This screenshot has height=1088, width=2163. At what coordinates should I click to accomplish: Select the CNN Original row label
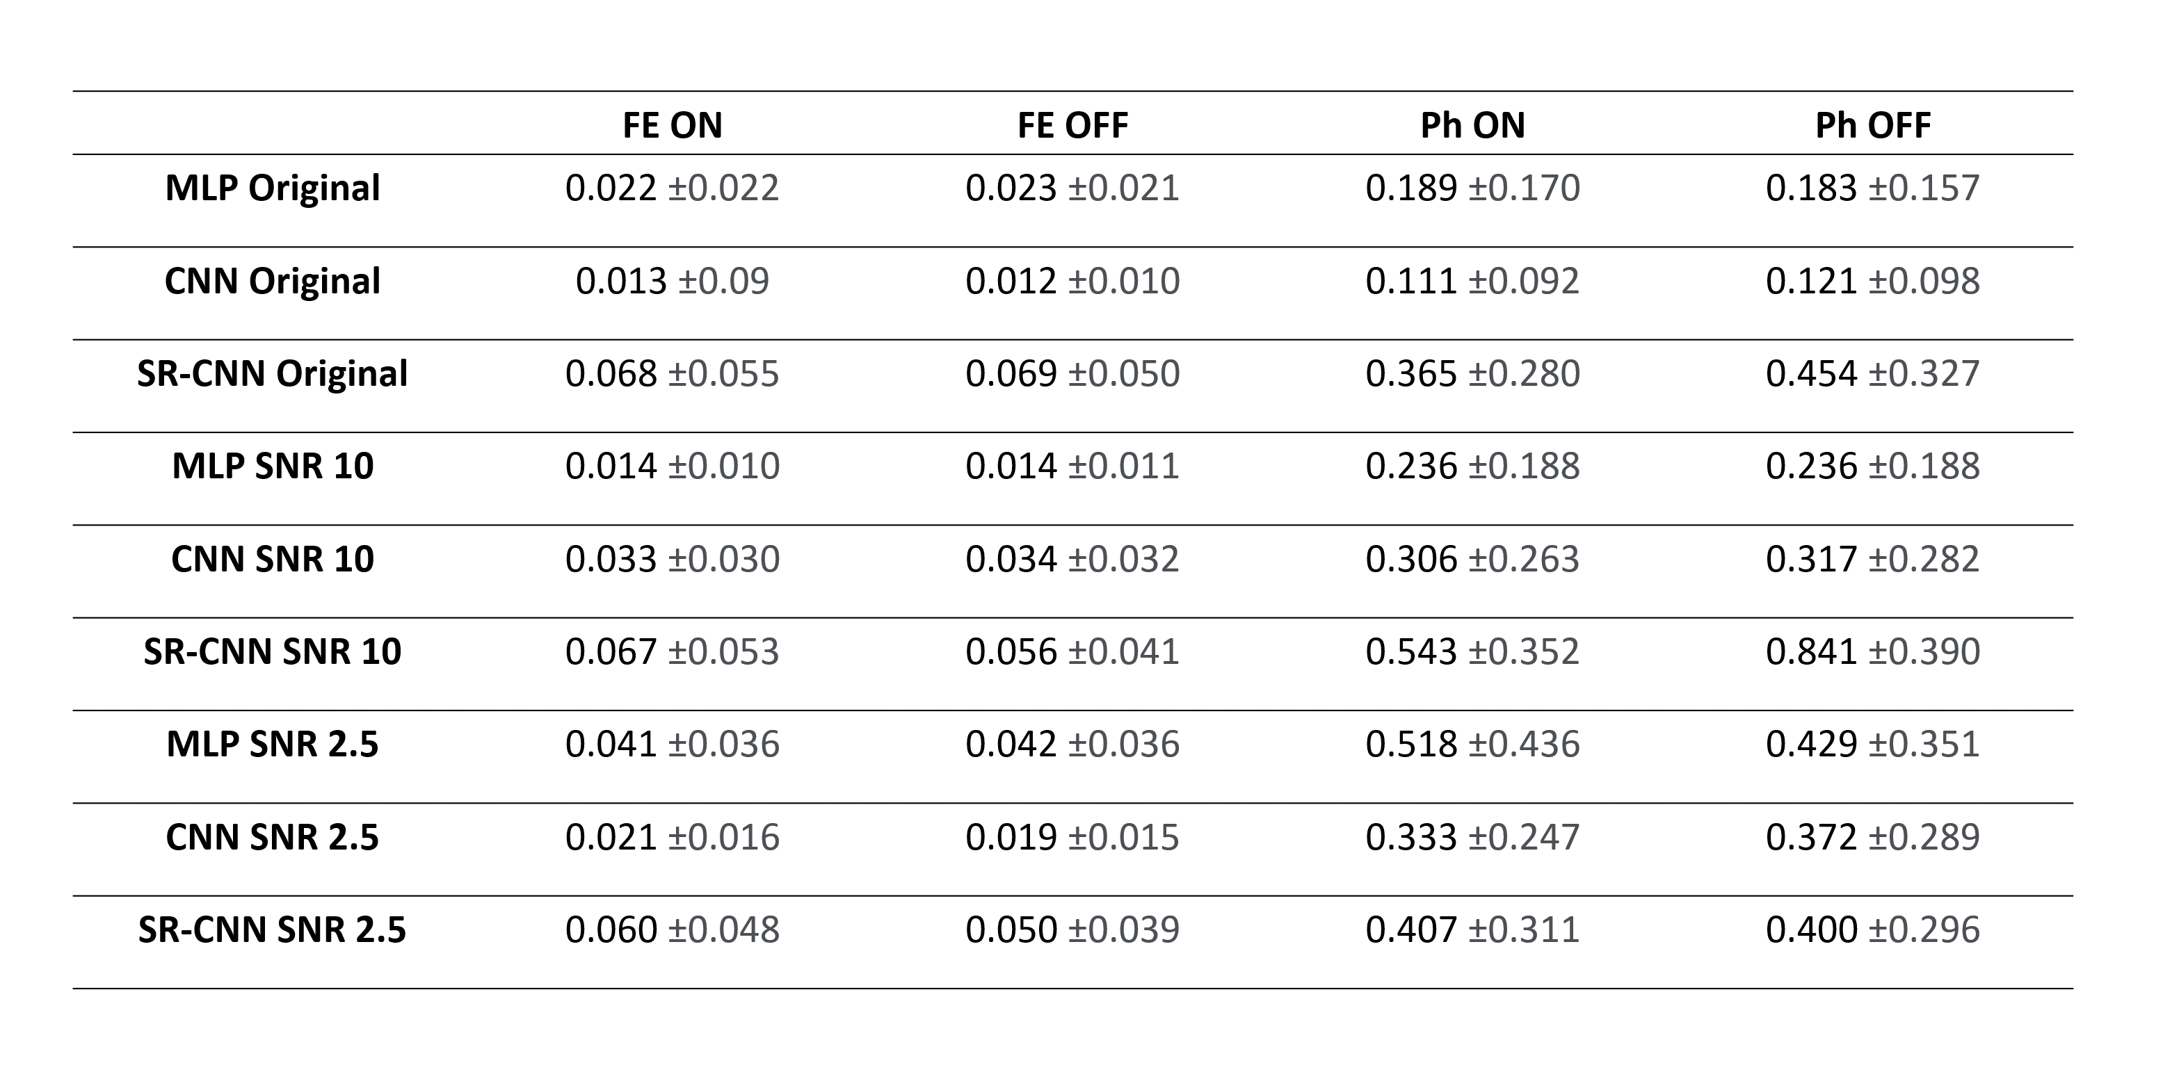tap(272, 282)
